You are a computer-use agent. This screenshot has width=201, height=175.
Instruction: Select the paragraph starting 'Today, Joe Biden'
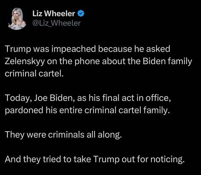(88, 104)
